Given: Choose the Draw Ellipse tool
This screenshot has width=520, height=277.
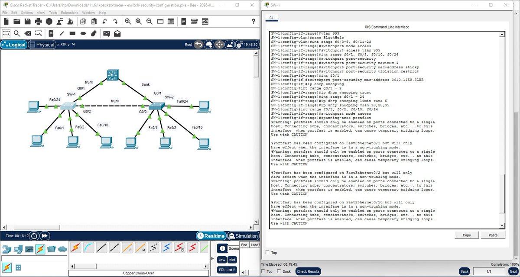Looking at the screenshot, I should pyautogui.click(x=83, y=33).
